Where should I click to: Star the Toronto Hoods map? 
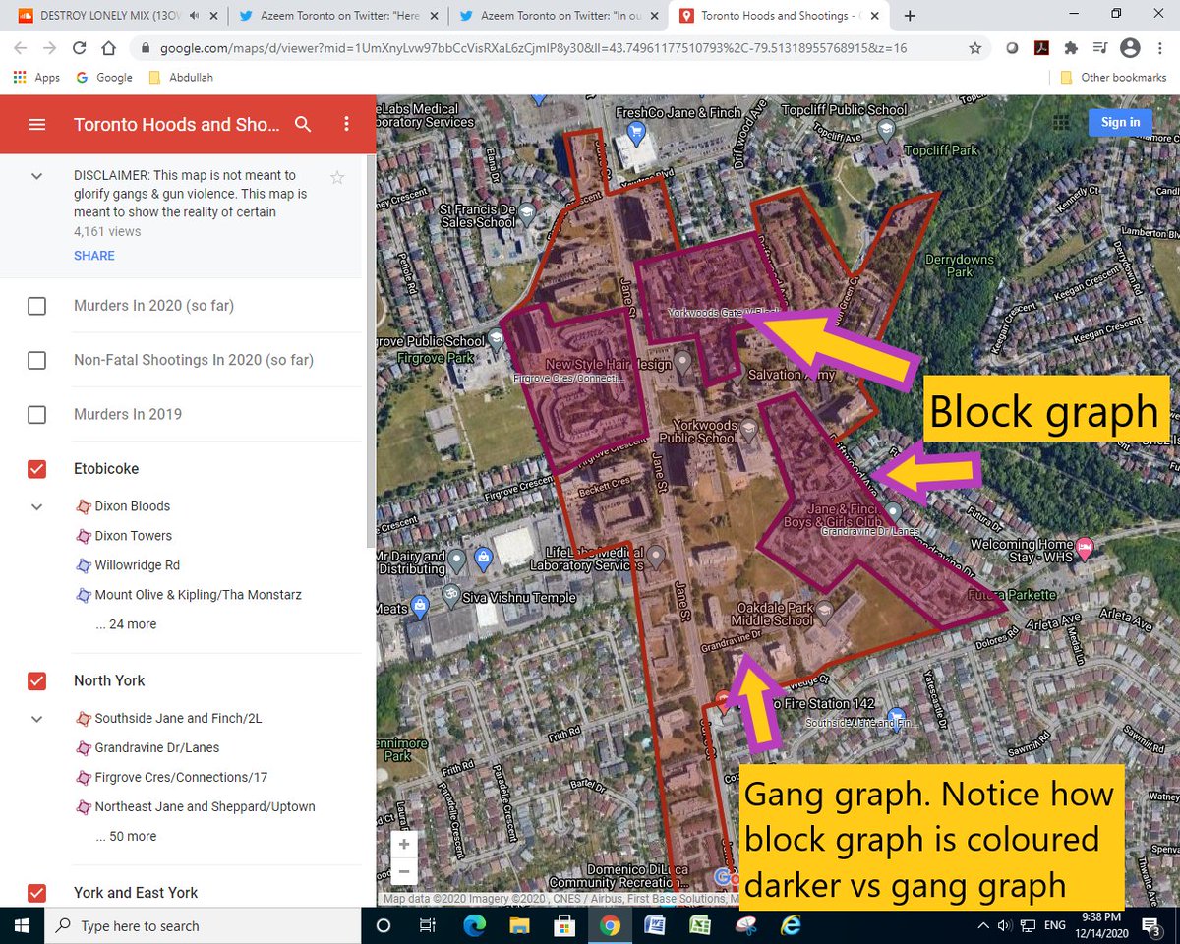tap(337, 177)
